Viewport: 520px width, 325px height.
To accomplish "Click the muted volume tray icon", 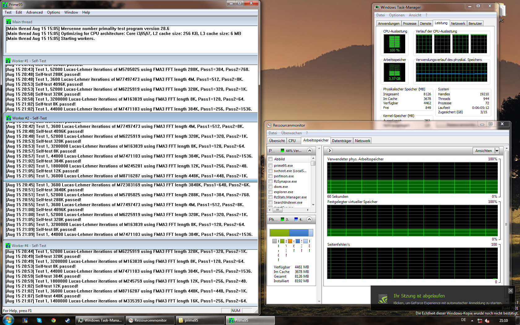I will point(487,321).
